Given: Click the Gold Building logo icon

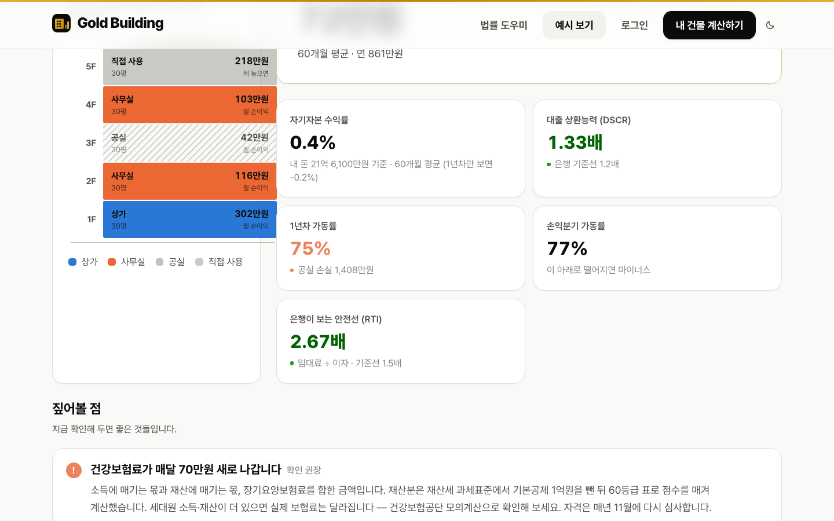Looking at the screenshot, I should pos(61,23).
